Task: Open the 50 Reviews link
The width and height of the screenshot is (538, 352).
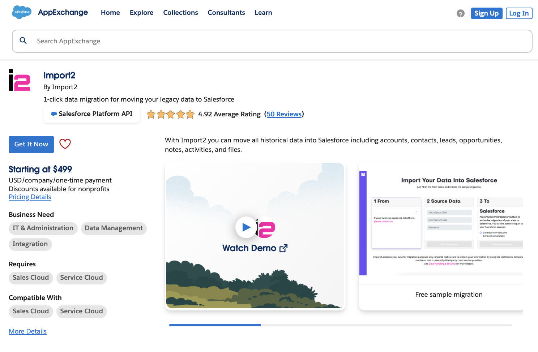Action: coord(284,114)
